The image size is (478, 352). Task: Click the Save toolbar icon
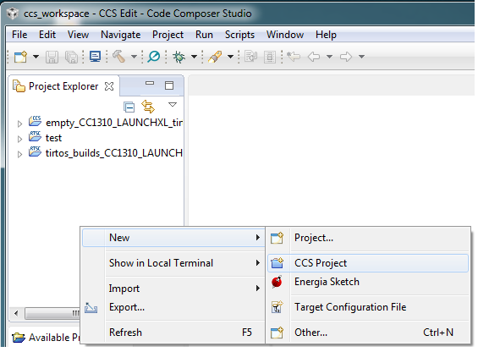coord(52,57)
